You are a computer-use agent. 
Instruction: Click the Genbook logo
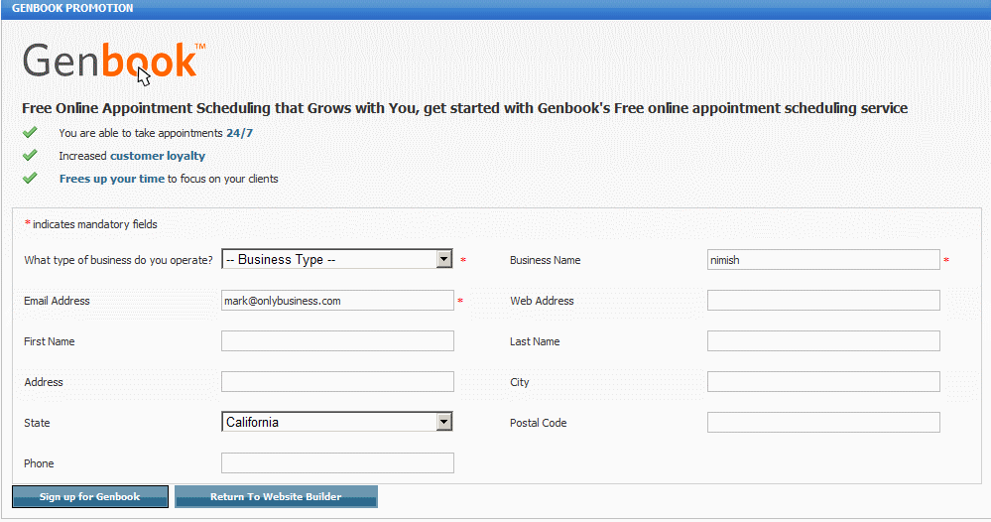coord(114,62)
